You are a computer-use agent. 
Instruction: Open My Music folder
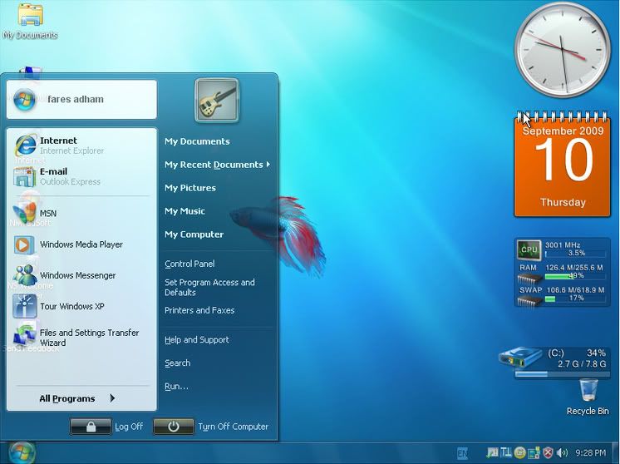185,211
